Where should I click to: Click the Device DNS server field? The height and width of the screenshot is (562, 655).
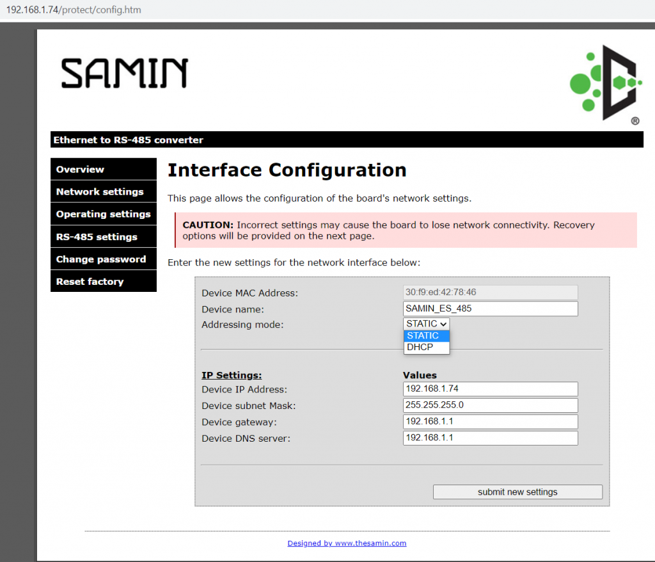[x=491, y=438]
